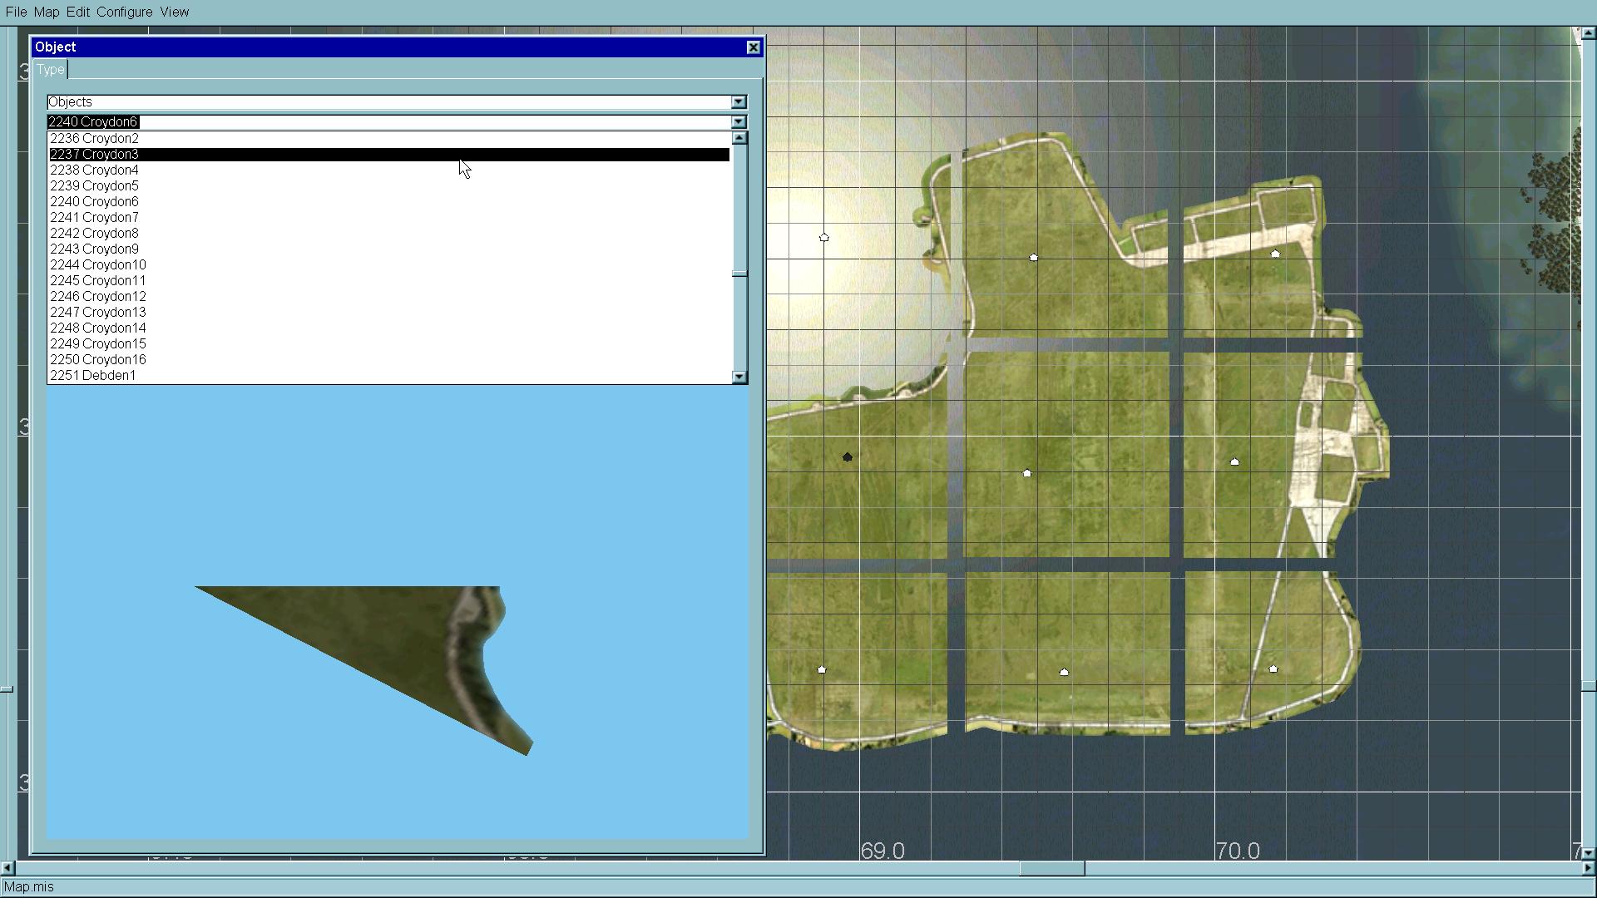Collapse the 2240 Croydon6 combo box arrow
Viewport: 1597px width, 898px height.
[739, 122]
